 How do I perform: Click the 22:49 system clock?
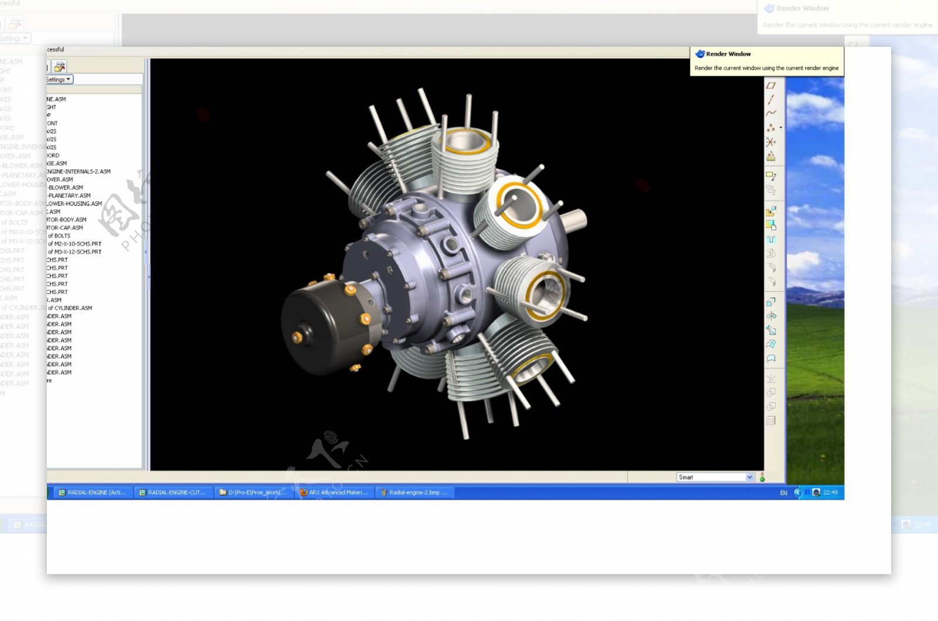pyautogui.click(x=830, y=493)
